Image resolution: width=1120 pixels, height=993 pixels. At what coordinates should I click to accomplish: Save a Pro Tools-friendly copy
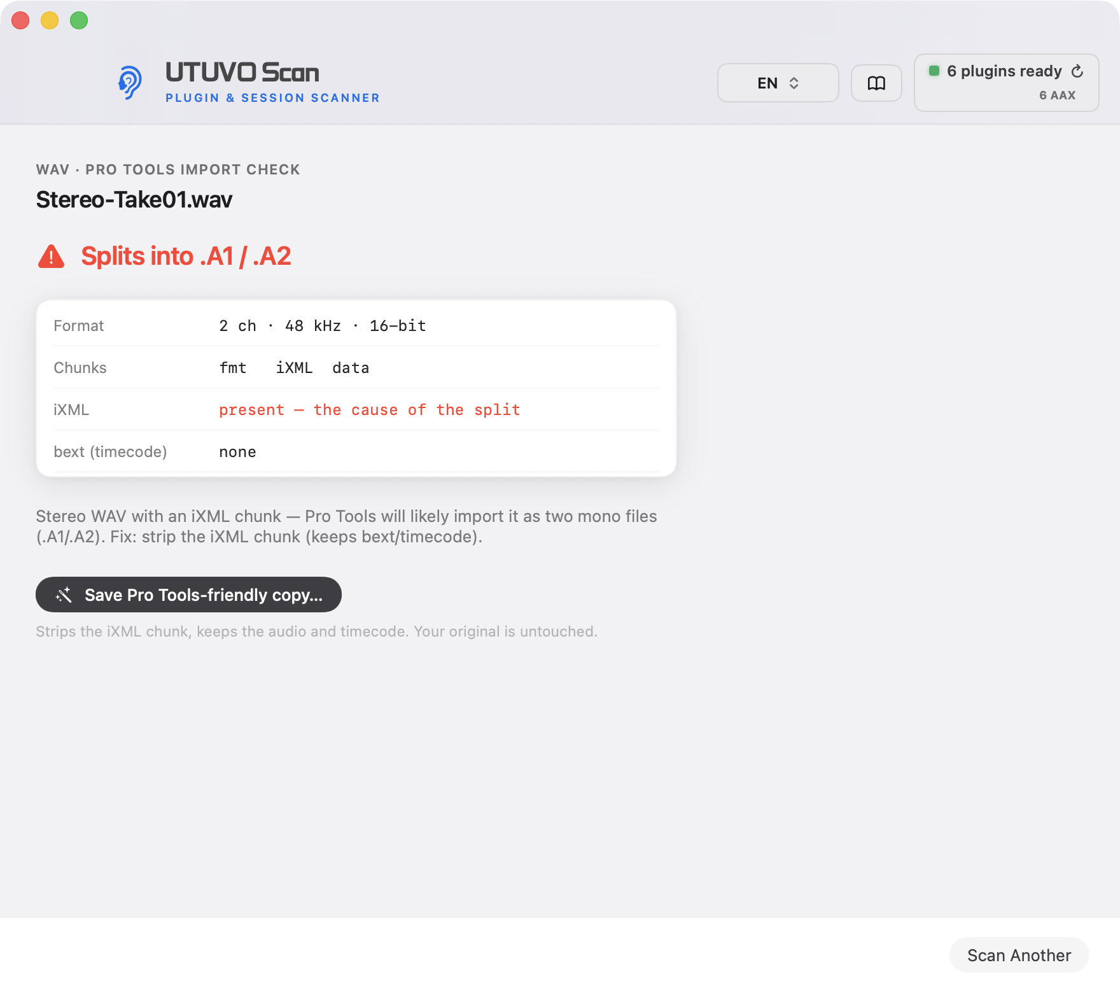(x=188, y=595)
